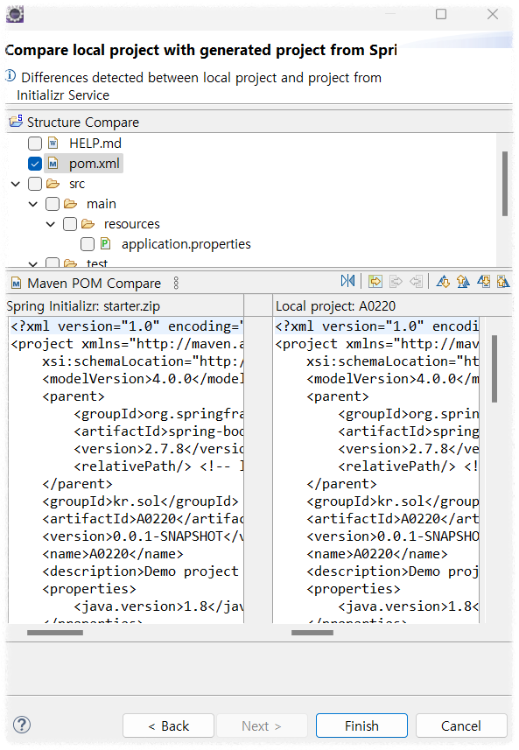The image size is (519, 750).
Task: Collapse the test folder node
Action: point(33,263)
